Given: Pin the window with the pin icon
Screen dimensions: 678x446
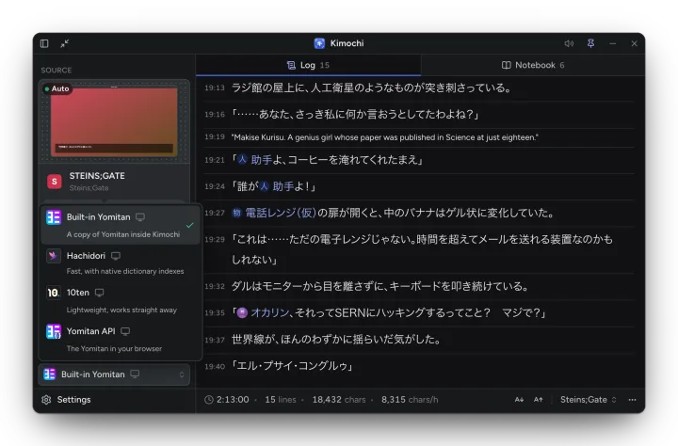Looking at the screenshot, I should (590, 43).
